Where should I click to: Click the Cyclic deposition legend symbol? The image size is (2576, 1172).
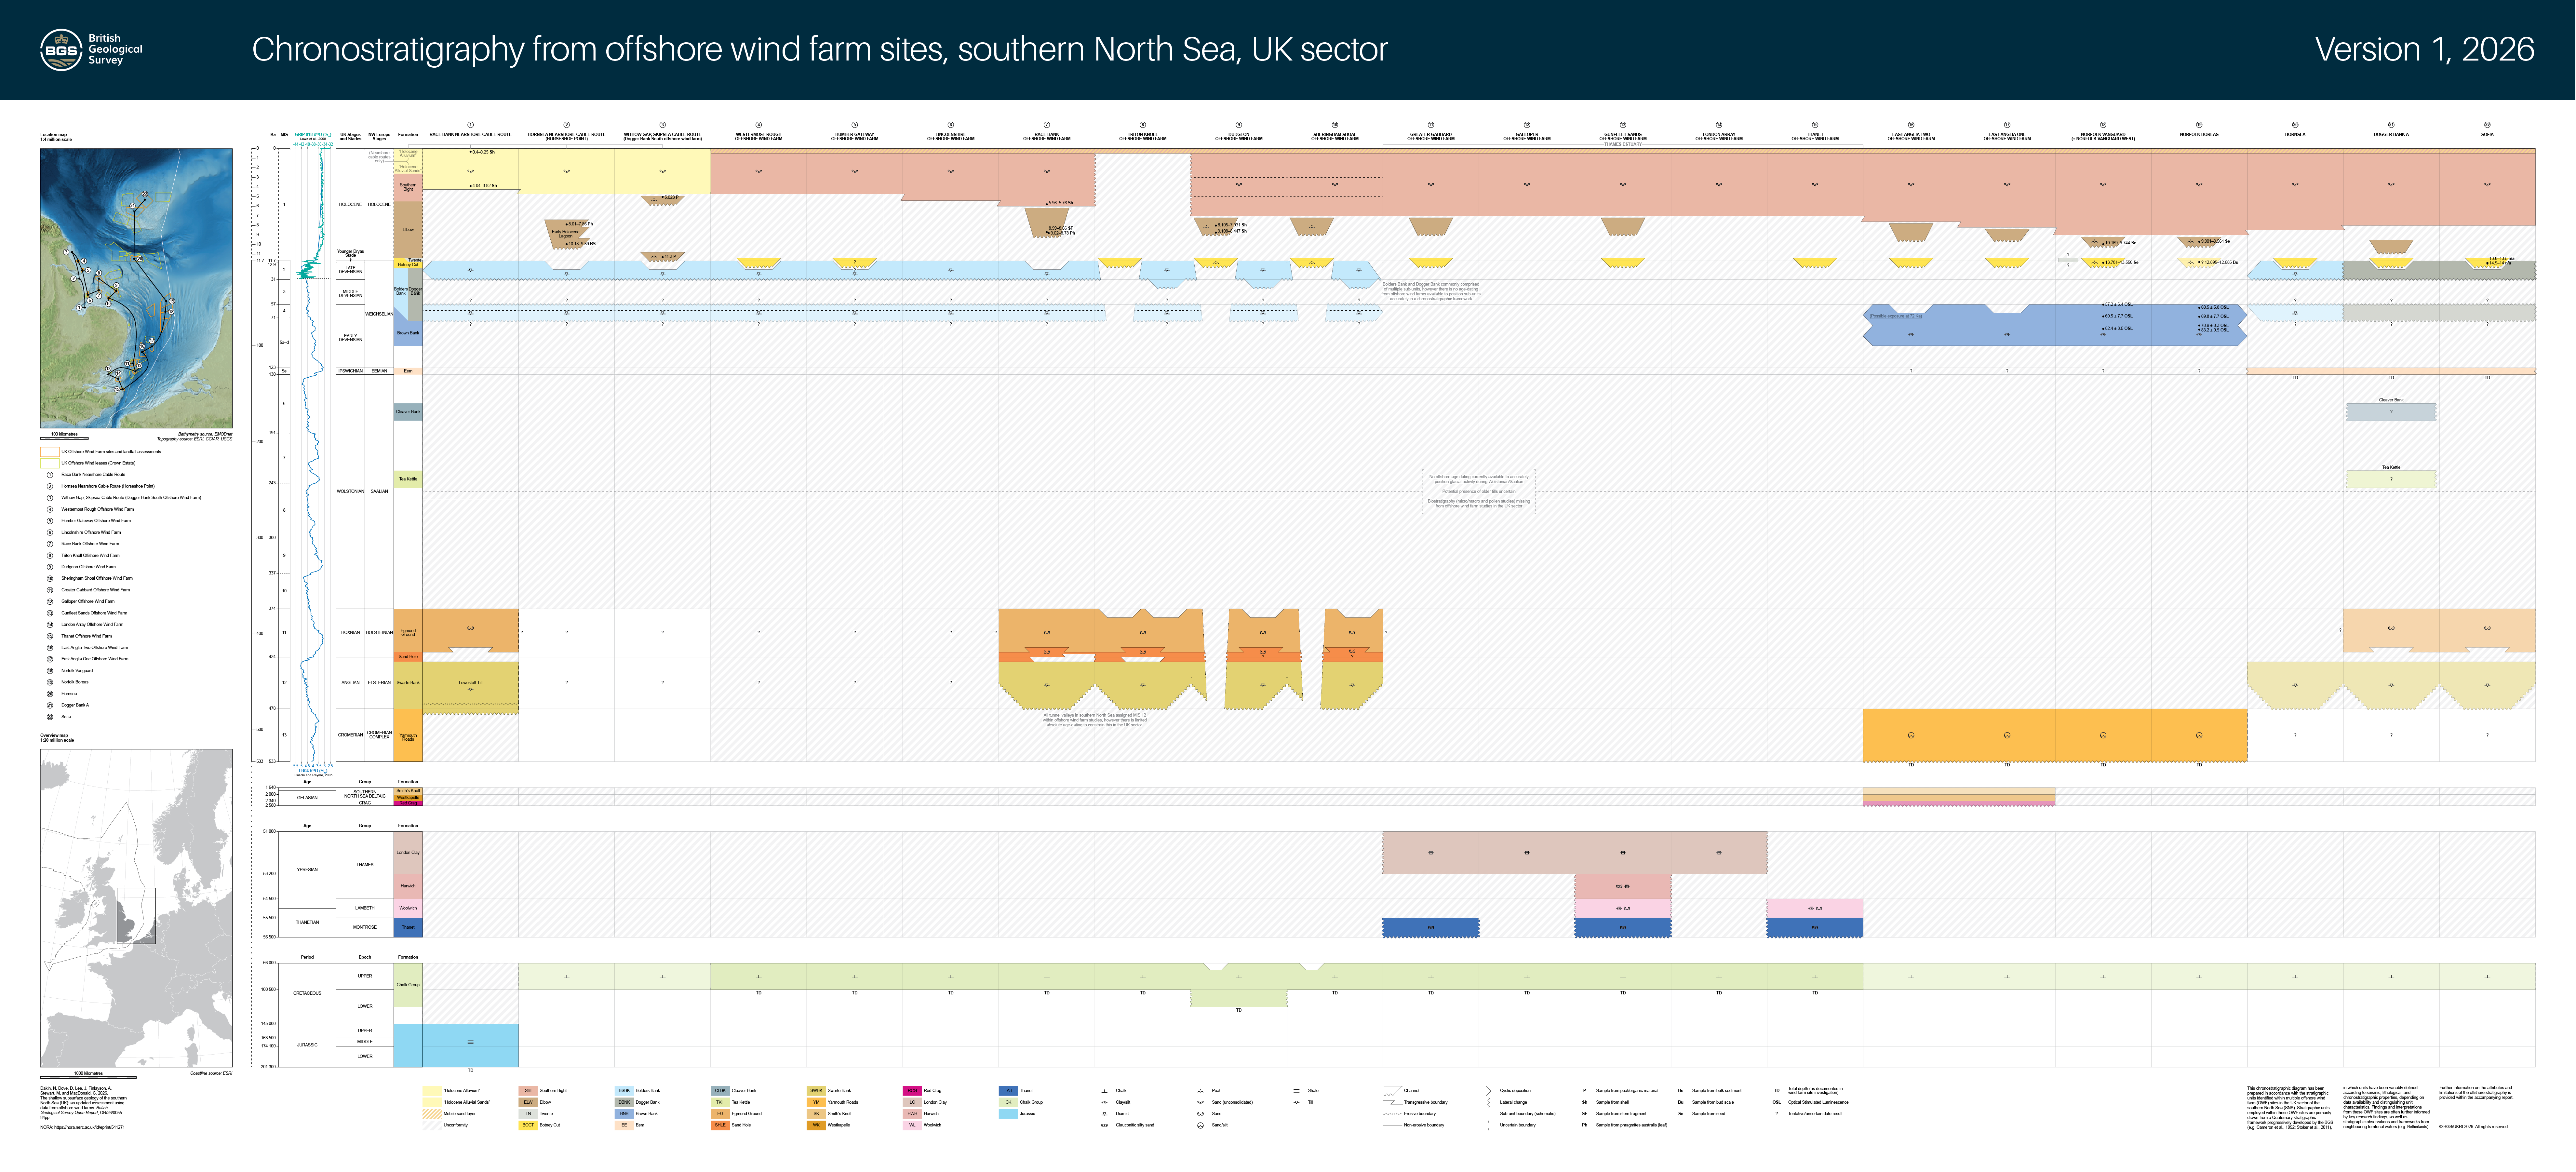(1488, 1091)
